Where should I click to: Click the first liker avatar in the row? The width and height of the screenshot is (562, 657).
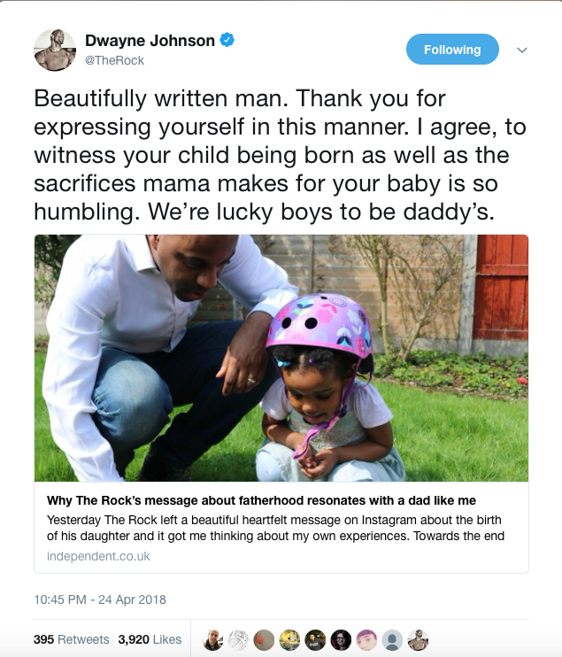[x=212, y=639]
